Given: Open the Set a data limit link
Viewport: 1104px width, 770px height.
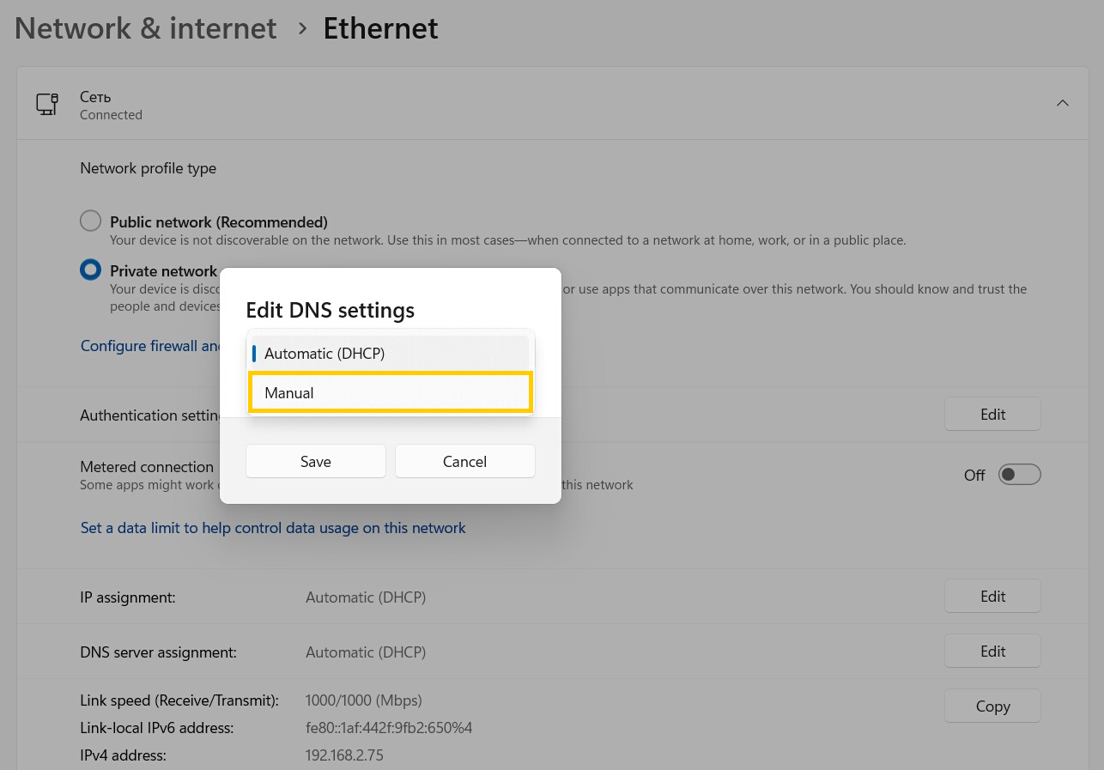Looking at the screenshot, I should [273, 528].
